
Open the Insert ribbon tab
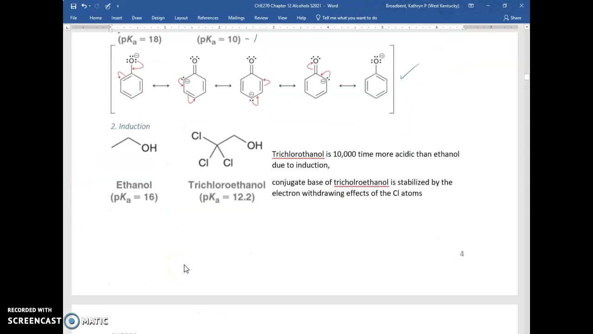[117, 18]
